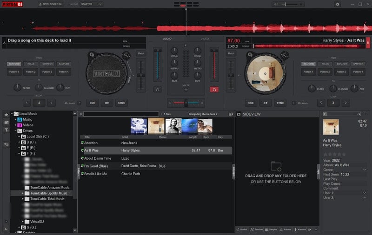Click the Match button on deck A
The height and width of the screenshot is (235, 372).
[x=141, y=53]
